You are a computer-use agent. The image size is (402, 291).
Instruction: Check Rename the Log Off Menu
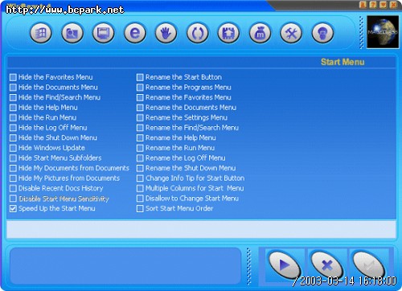140,158
